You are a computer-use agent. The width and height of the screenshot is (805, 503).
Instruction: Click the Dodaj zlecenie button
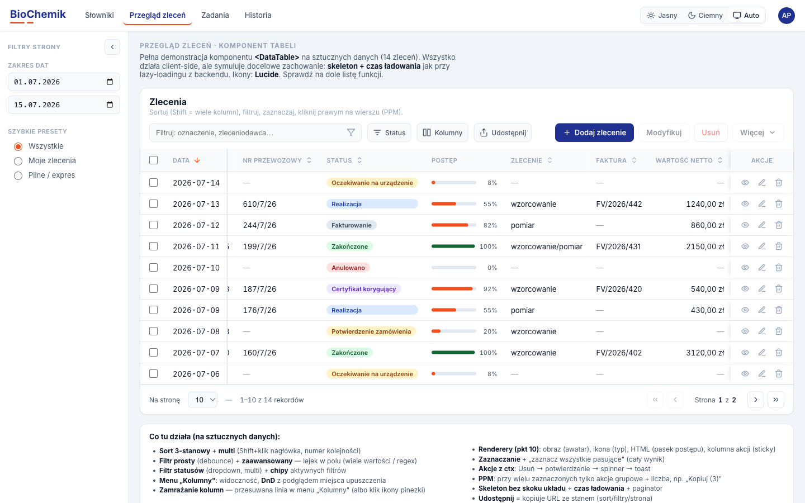(594, 132)
